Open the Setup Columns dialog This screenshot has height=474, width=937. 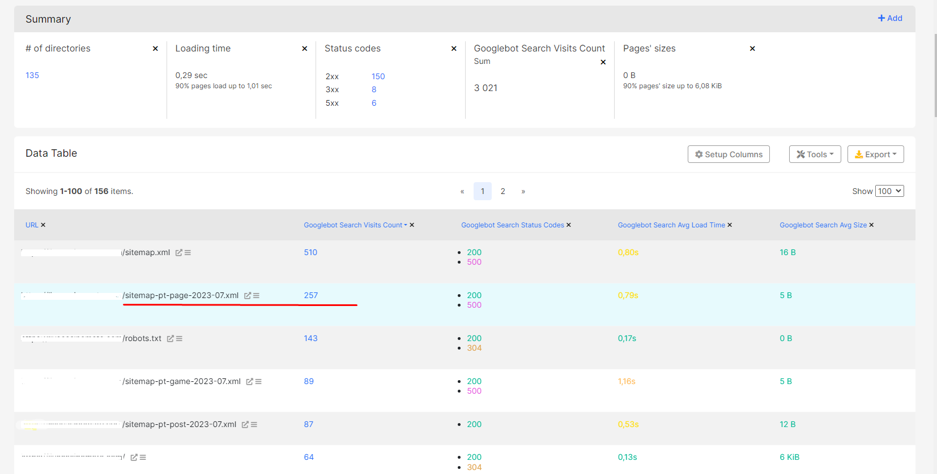point(729,154)
